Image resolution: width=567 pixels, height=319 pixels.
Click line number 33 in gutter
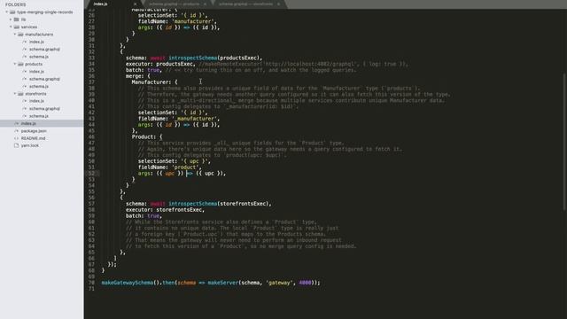(x=91, y=58)
